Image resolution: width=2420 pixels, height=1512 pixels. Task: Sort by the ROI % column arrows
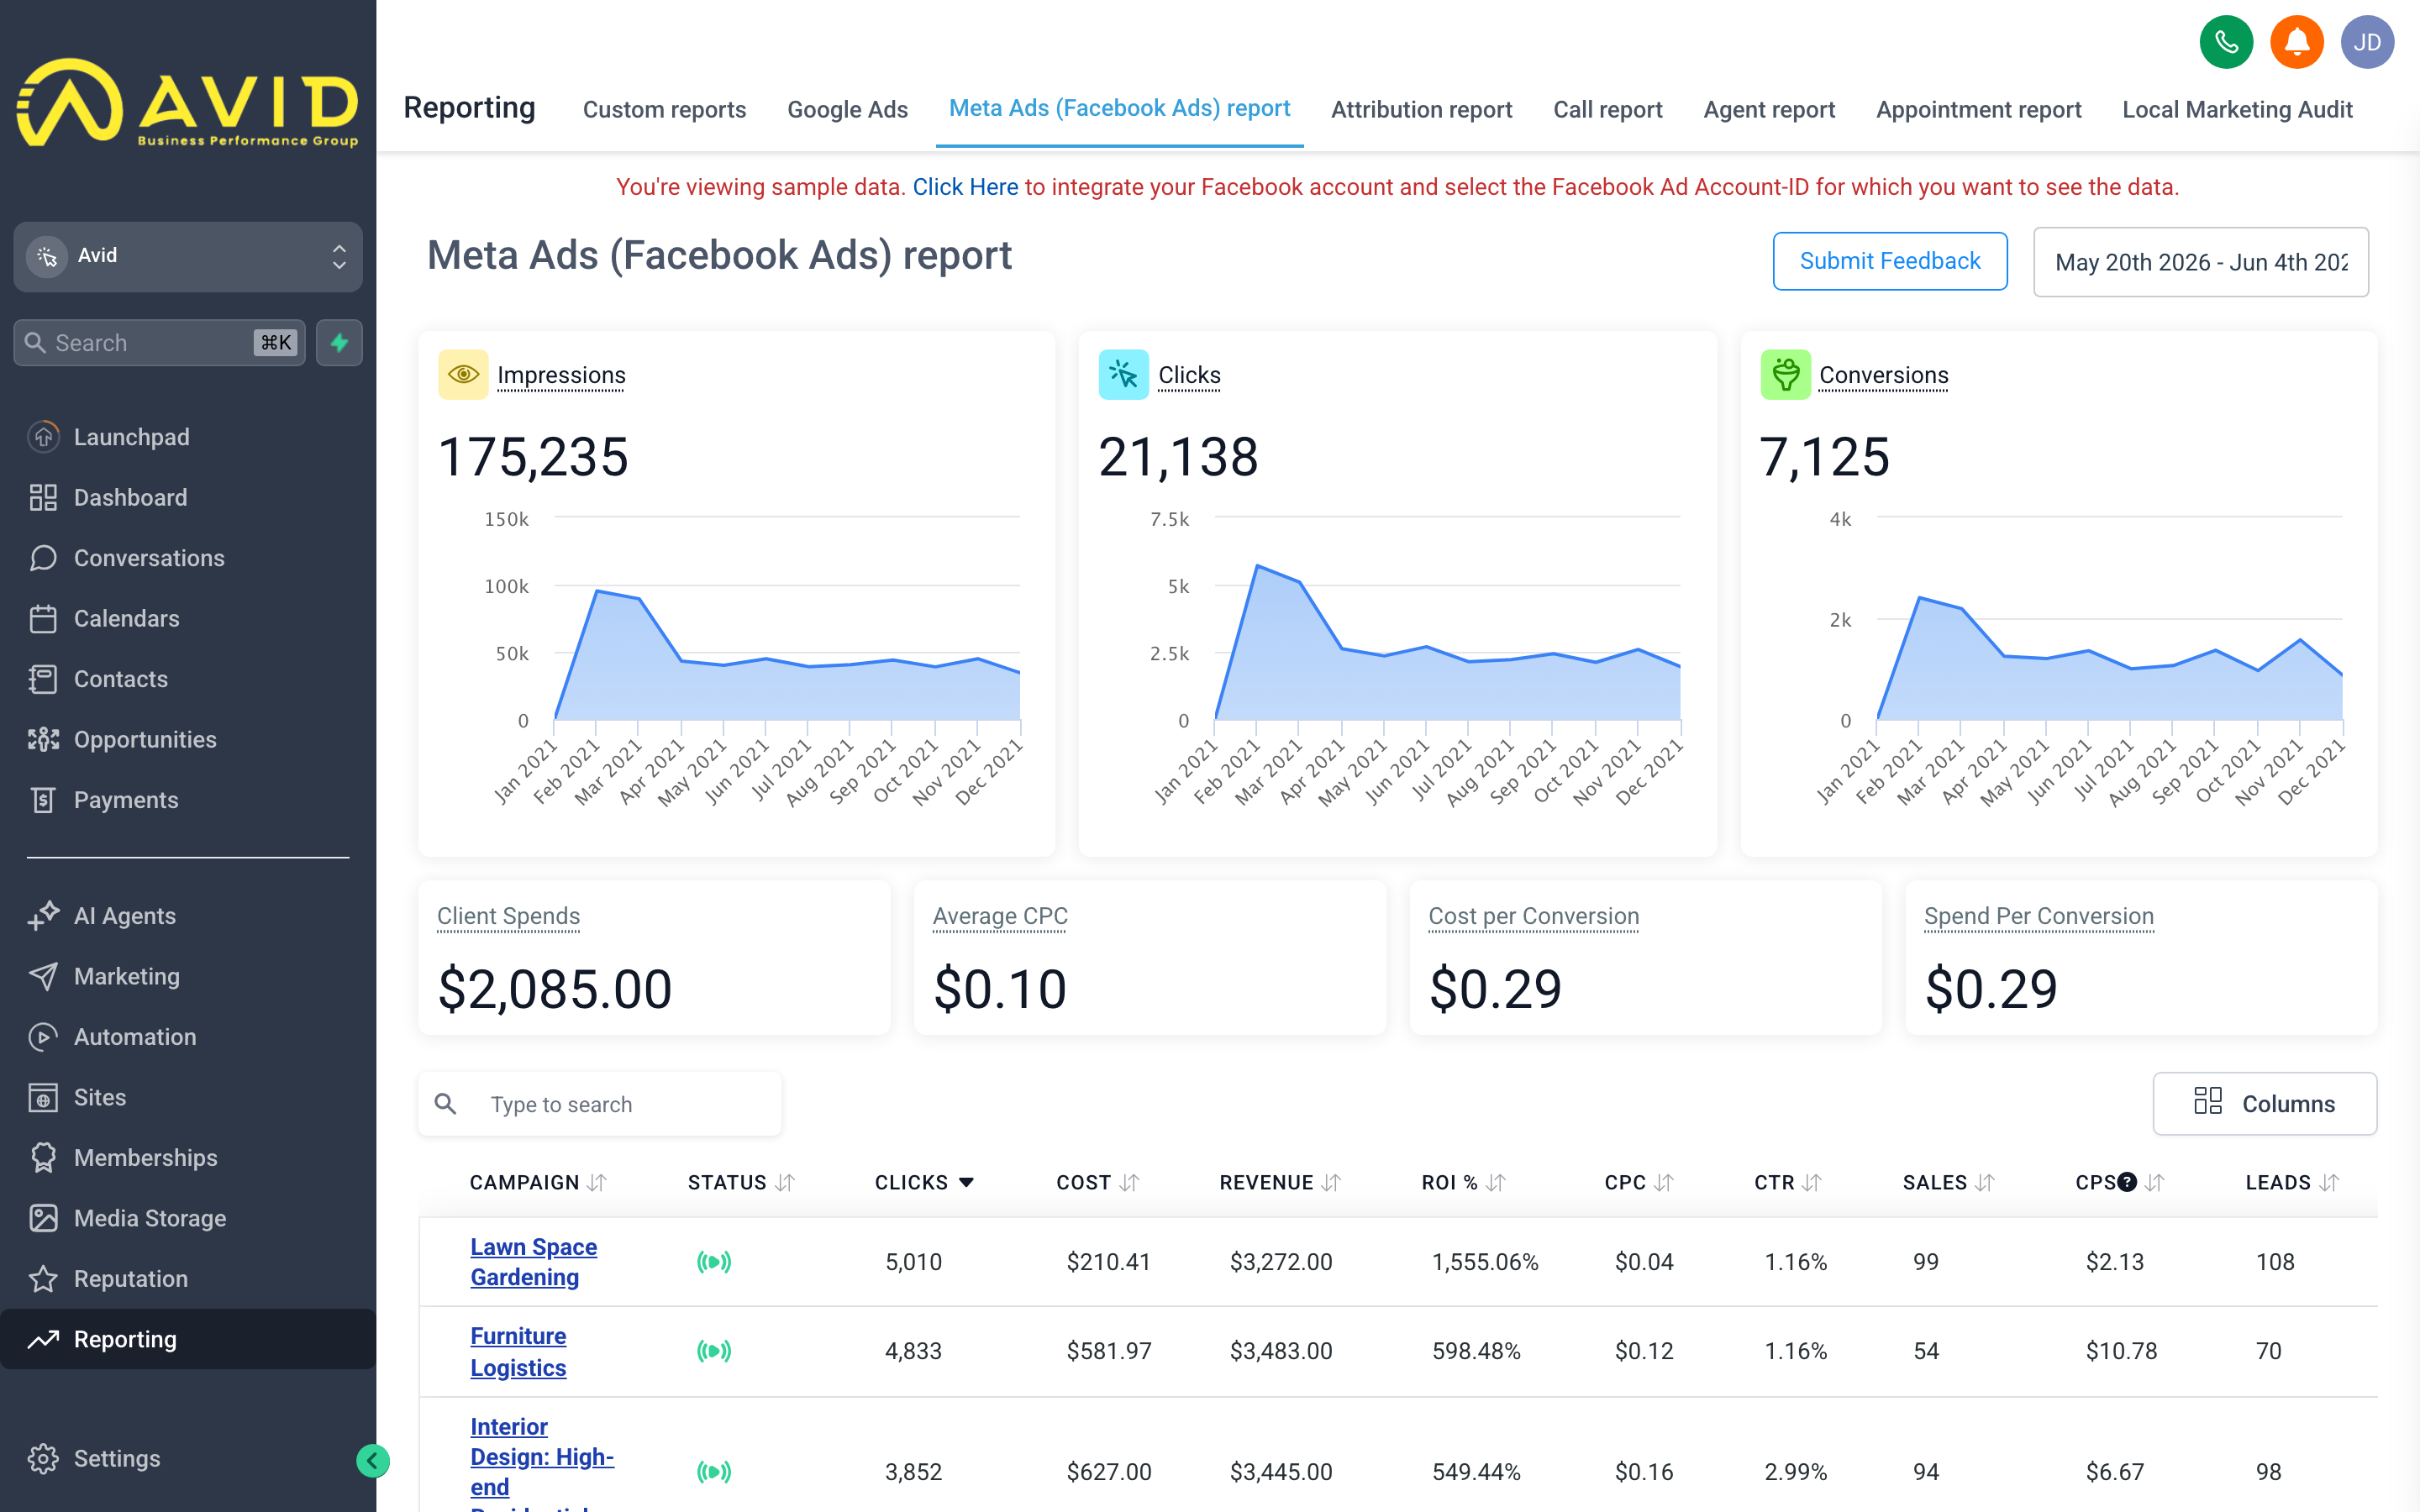1496,1182
